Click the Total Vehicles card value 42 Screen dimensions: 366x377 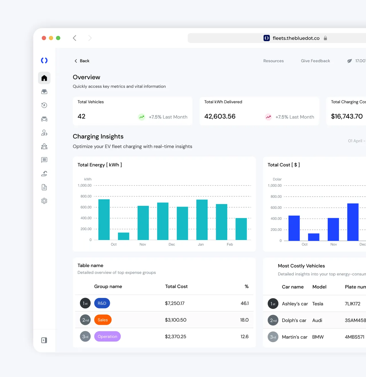pos(81,116)
